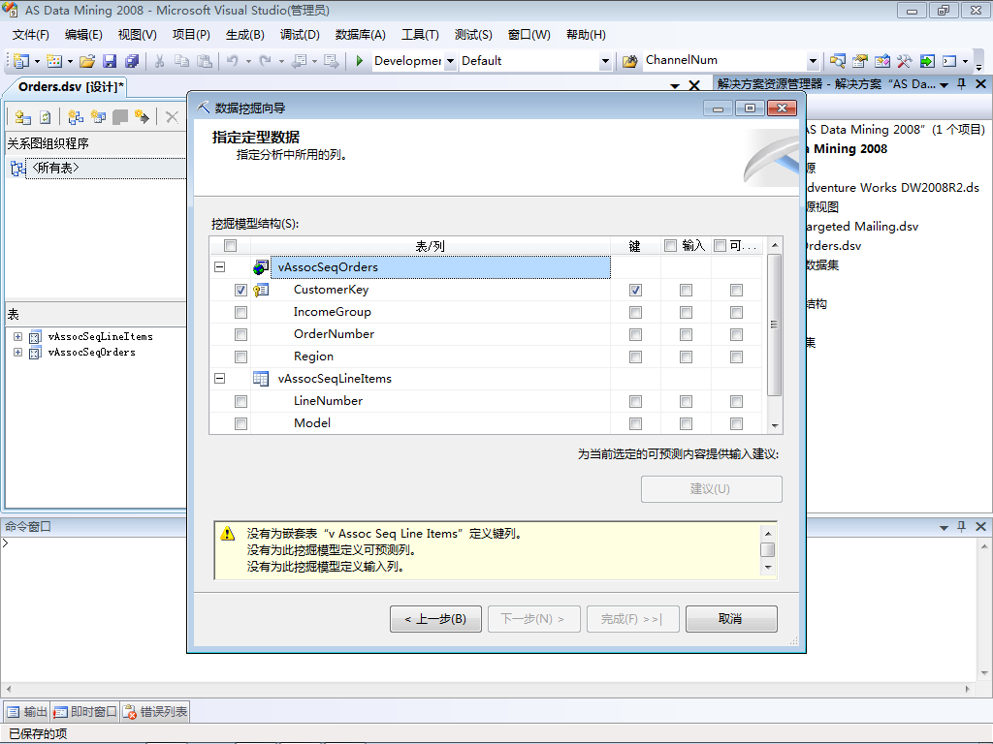The image size is (993, 744).
Task: Expand vAssocSeqOrders in the tables pane
Action: pyautogui.click(x=17, y=353)
